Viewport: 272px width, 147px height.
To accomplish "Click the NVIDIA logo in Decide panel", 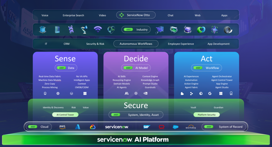I will coord(145,93).
